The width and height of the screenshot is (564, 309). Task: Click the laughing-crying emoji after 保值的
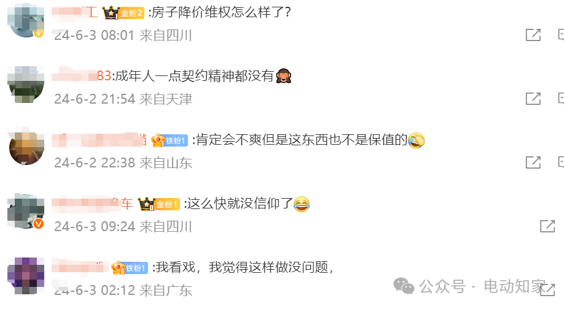416,140
